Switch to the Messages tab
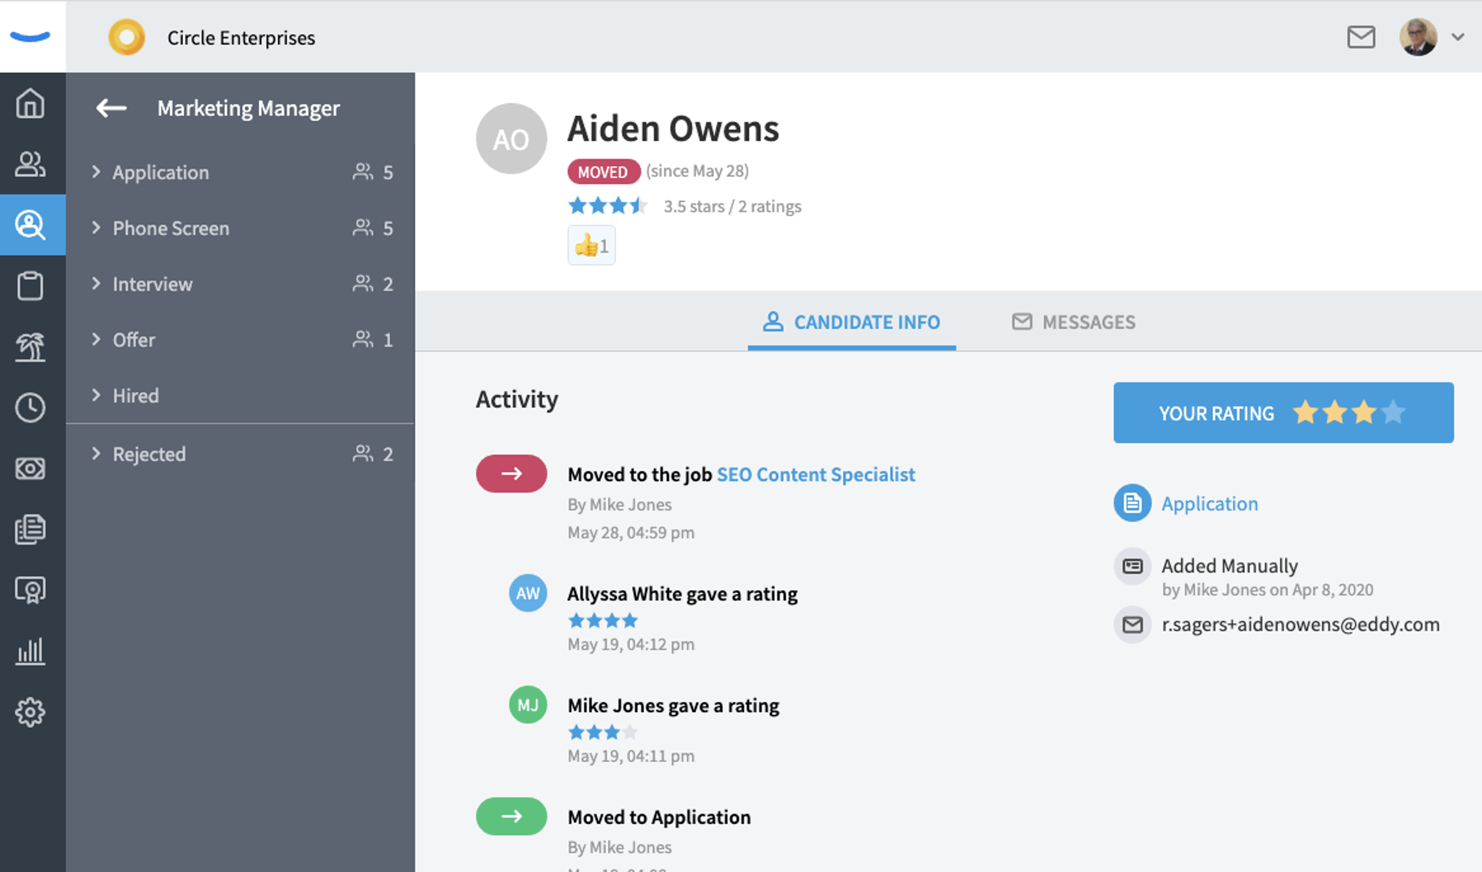This screenshot has height=872, width=1482. [1074, 322]
